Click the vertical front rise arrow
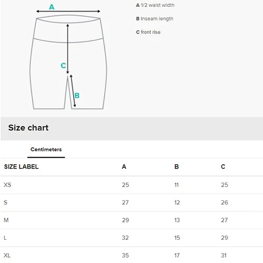Viewport: 263px width, 263px height. (68, 49)
